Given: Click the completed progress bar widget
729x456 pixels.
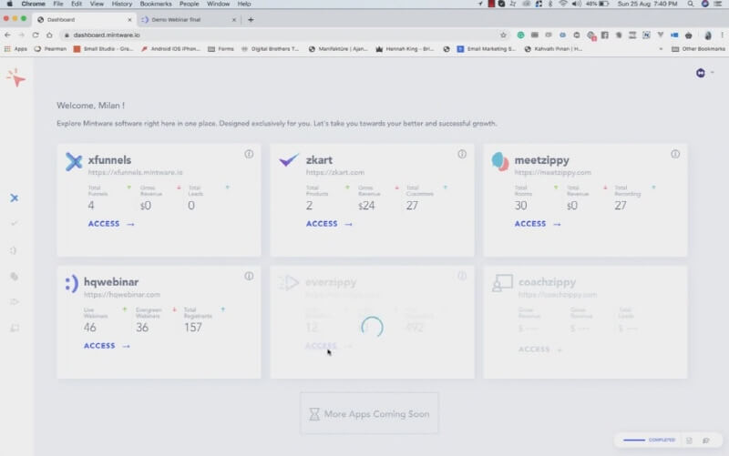Looking at the screenshot, I should [649, 440].
